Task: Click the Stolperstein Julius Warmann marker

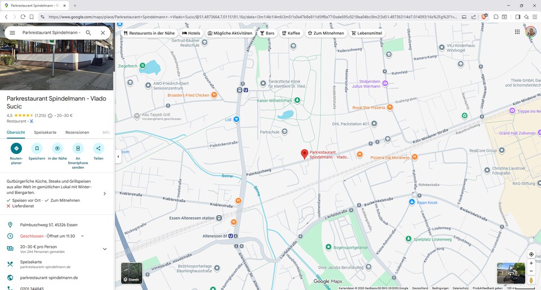Action: click(385, 83)
